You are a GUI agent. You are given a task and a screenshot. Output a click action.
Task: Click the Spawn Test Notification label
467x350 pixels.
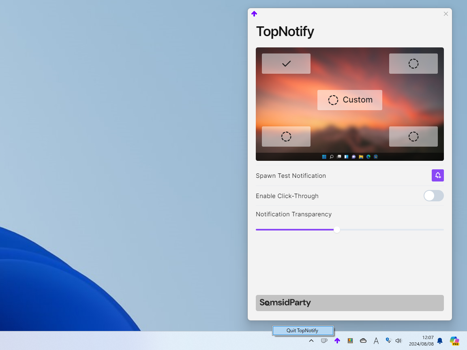(291, 175)
